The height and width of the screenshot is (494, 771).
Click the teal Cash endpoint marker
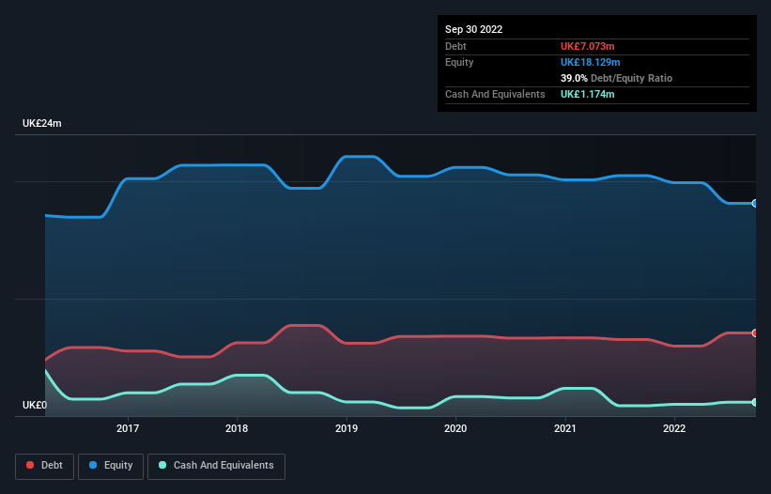(x=755, y=403)
